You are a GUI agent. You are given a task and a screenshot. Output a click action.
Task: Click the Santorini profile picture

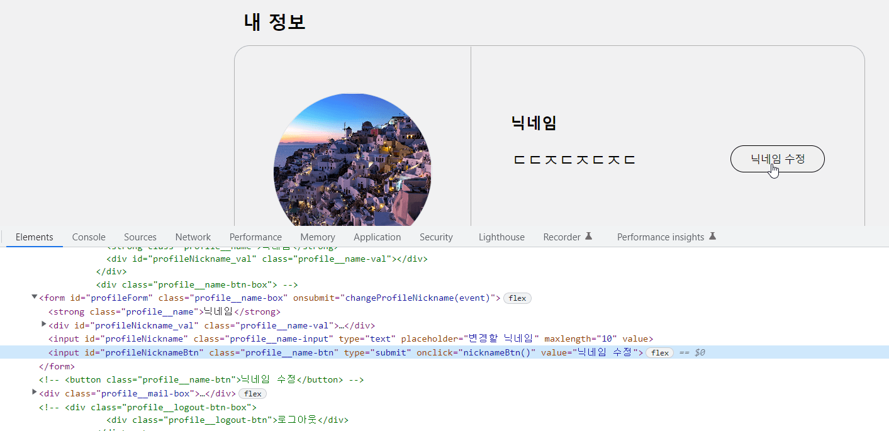coord(352,160)
